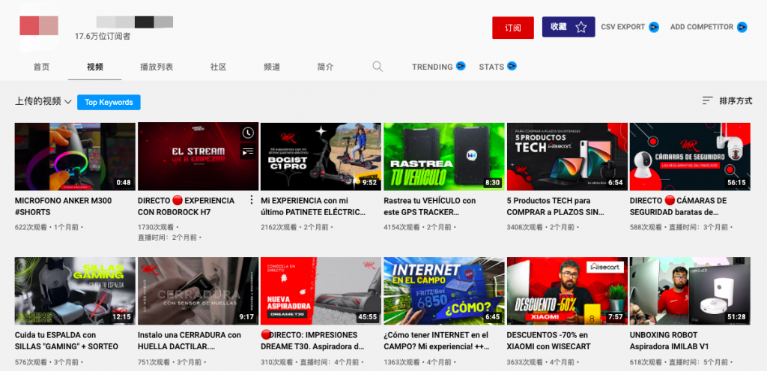Click the red 订阅 subscribe button
The width and height of the screenshot is (767, 371).
(x=512, y=28)
